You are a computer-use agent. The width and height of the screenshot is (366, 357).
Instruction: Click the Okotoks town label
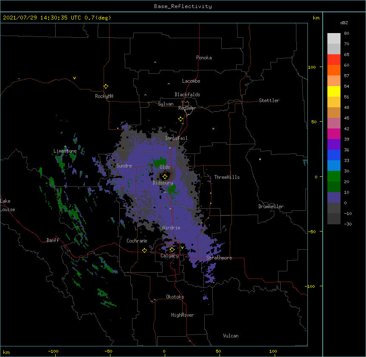[175, 297]
